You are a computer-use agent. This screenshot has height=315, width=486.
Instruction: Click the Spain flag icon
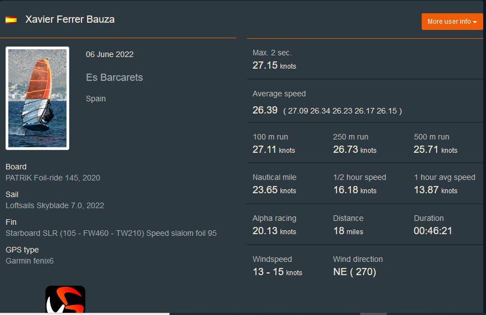(11, 20)
